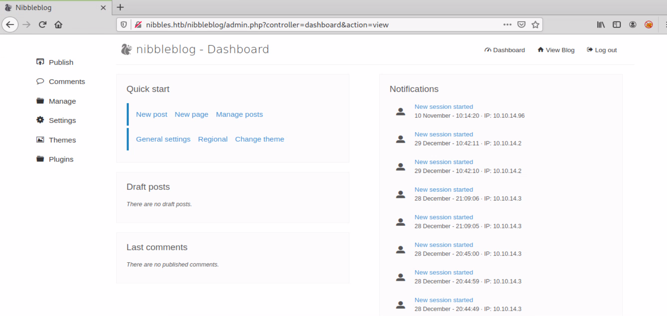This screenshot has width=667, height=316.
Task: Select View Blog in top navigation
Action: tap(556, 50)
